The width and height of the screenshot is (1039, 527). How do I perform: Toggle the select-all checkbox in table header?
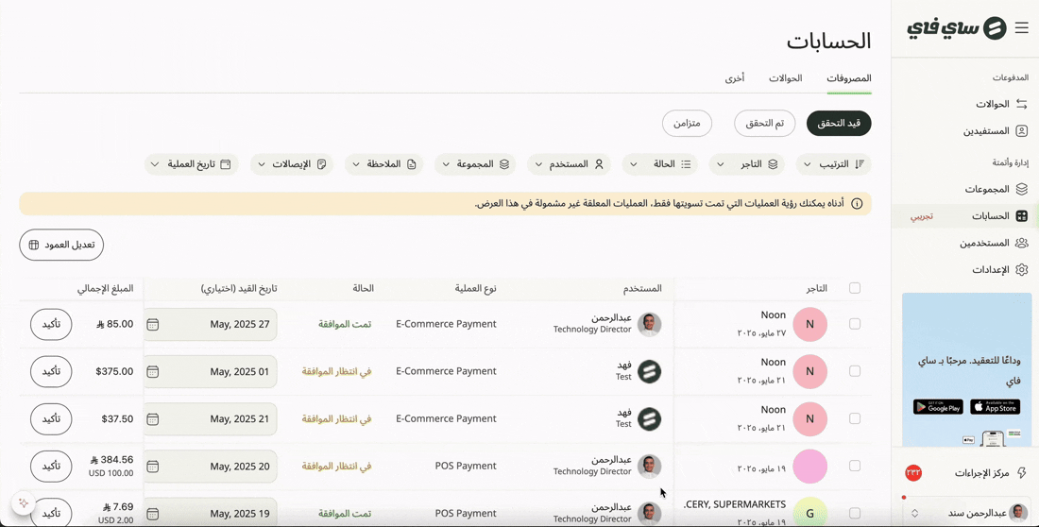pos(855,288)
